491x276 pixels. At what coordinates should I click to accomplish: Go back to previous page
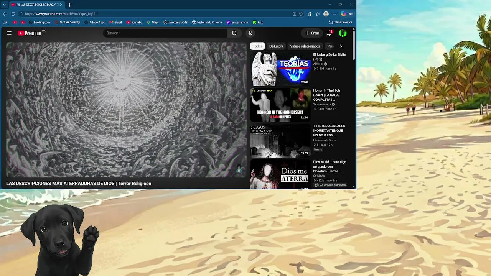click(5, 14)
